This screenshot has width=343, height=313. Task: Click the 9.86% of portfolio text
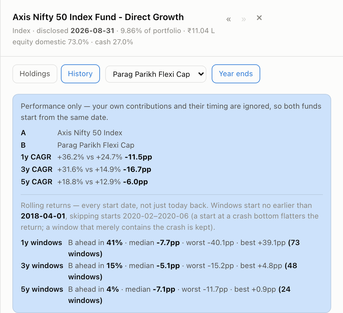(151, 31)
